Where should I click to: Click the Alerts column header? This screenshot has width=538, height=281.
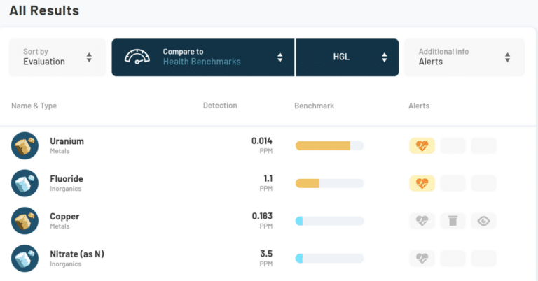[x=419, y=106]
